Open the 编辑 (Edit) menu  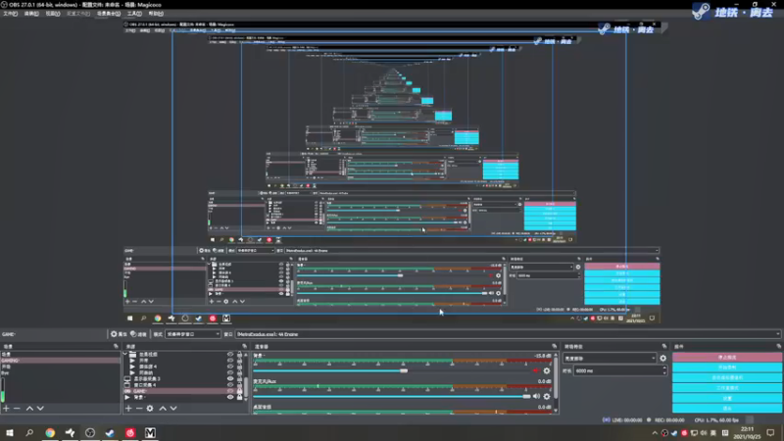31,14
